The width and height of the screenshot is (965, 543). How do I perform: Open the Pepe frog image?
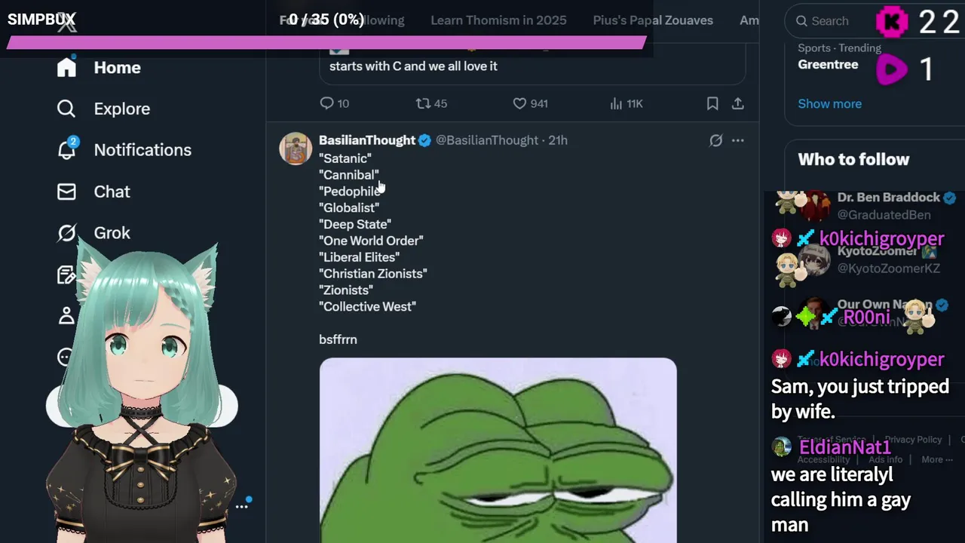(498, 450)
